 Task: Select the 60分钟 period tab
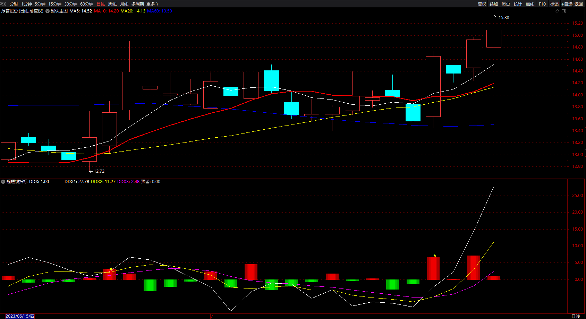[x=87, y=4]
